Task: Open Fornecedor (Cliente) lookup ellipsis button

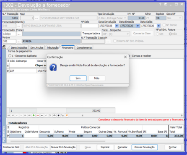Action: coord(19,26)
